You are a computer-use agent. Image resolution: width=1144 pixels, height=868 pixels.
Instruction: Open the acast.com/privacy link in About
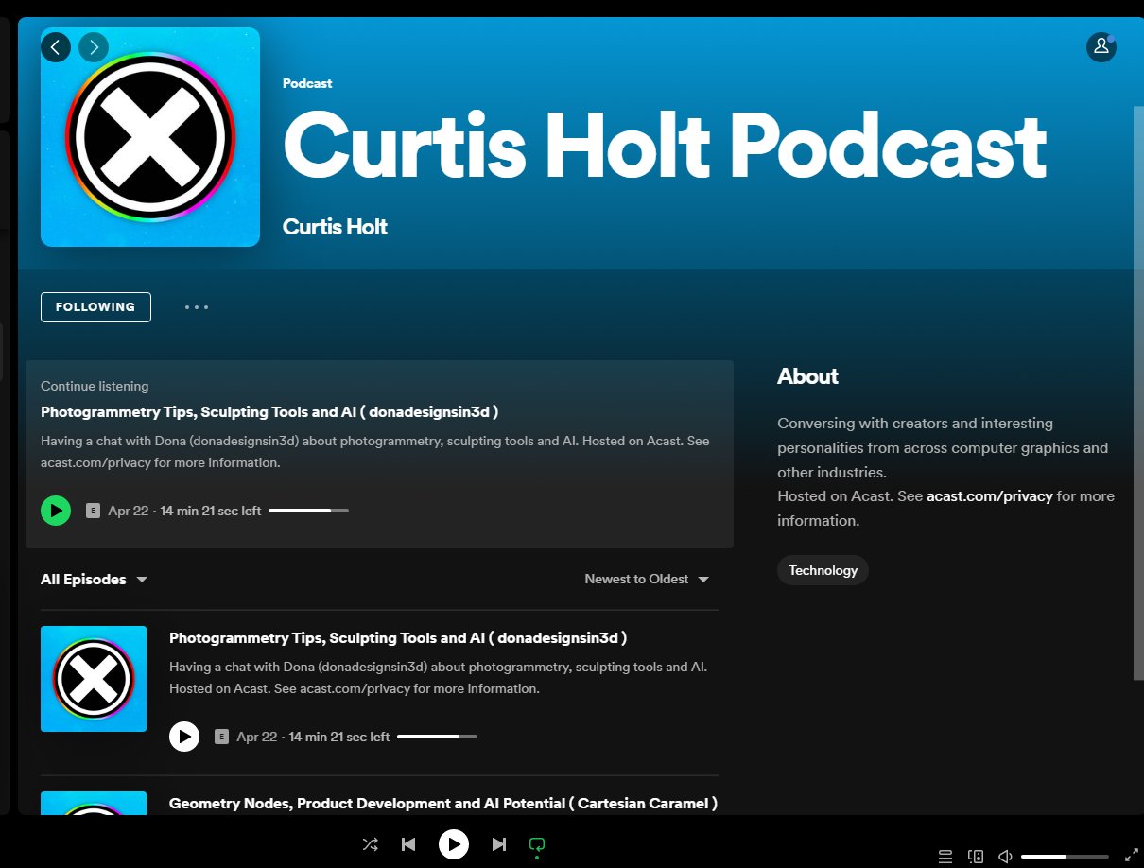[989, 495]
